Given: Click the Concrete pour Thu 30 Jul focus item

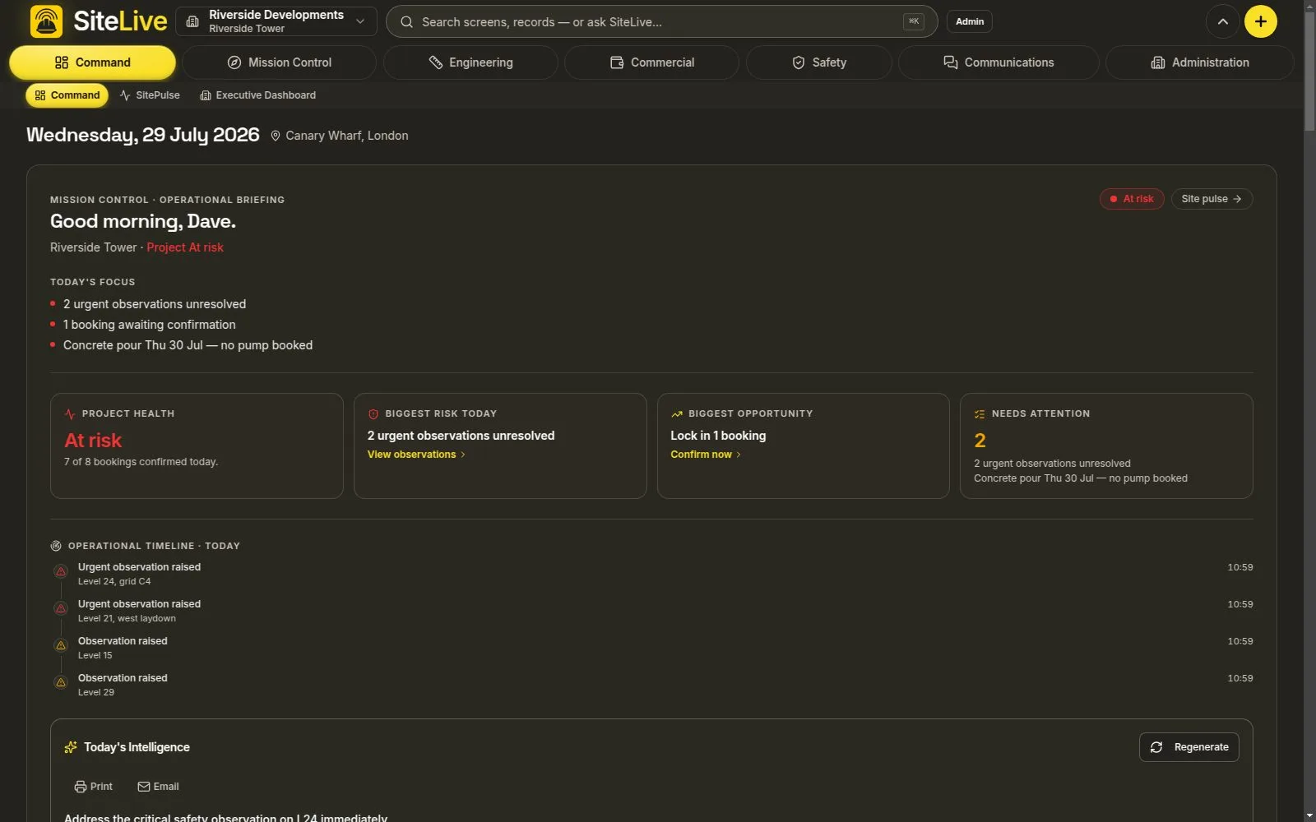Looking at the screenshot, I should pos(188,345).
